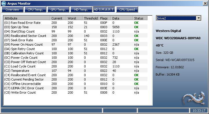Select the (C2) Temperature row
The width and height of the screenshot is (209, 114).
click(75, 71)
